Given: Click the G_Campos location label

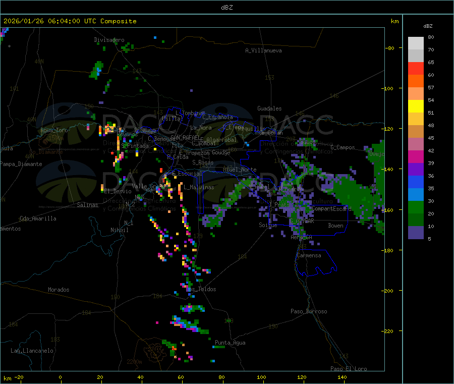Looking at the screenshot, I should pos(343,147).
